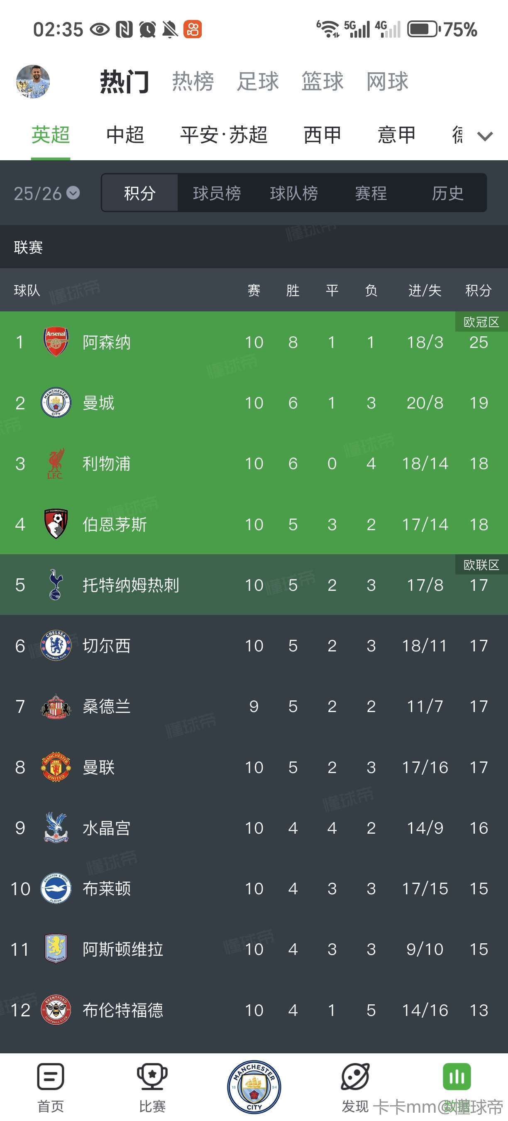The height and width of the screenshot is (1121, 508).
Task: Open the 发现 planet icon
Action: (x=355, y=1077)
